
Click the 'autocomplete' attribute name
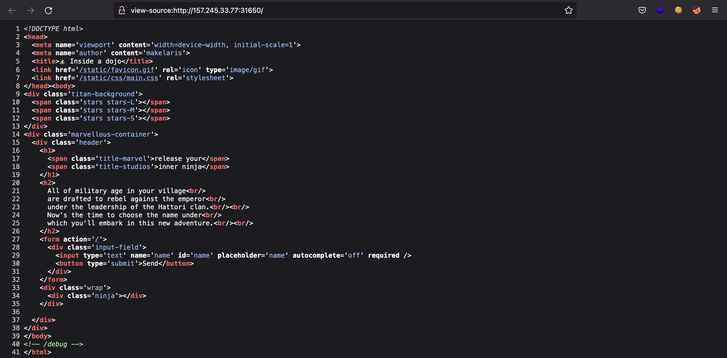click(x=316, y=255)
